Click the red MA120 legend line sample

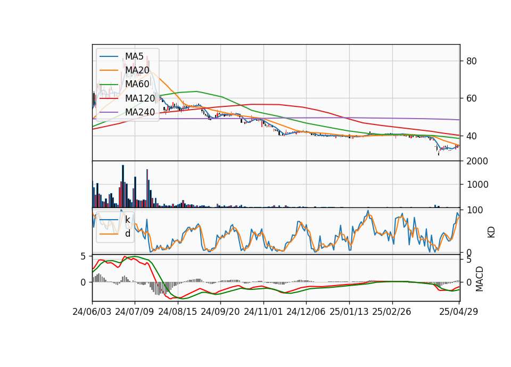pos(109,98)
